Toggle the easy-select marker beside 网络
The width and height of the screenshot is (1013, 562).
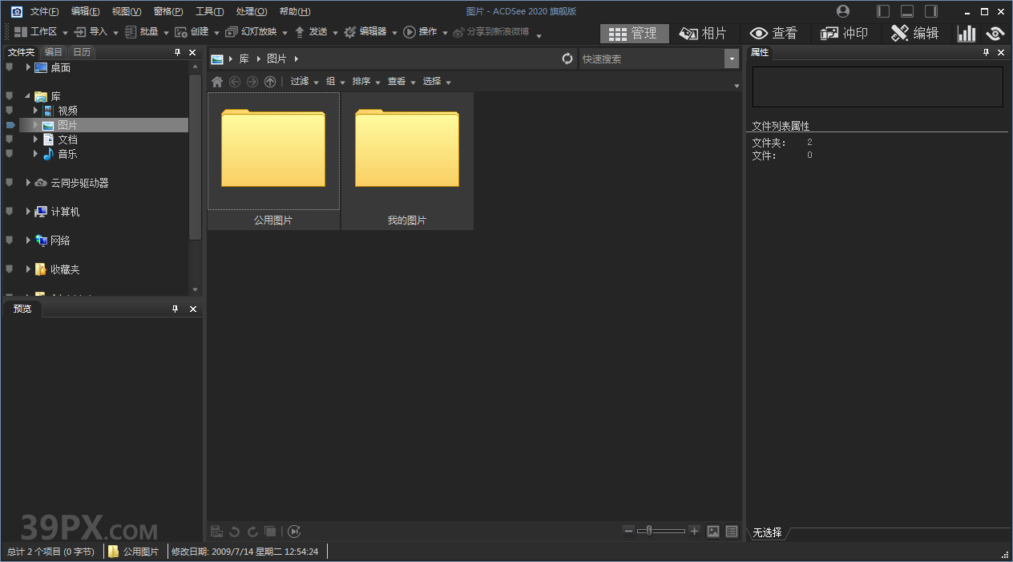tap(10, 241)
